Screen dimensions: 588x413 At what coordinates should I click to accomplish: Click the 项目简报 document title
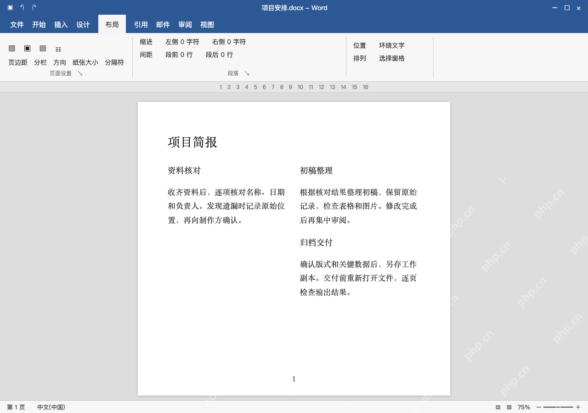coord(192,142)
